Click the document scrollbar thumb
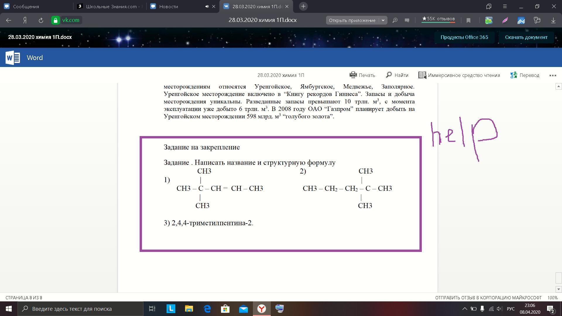 click(x=558, y=278)
